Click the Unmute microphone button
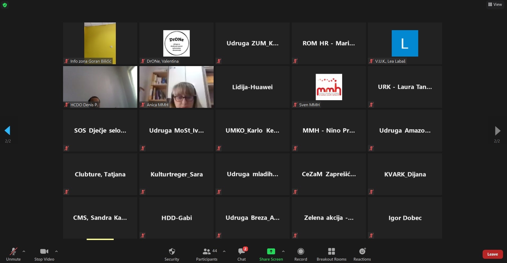 [x=13, y=254]
